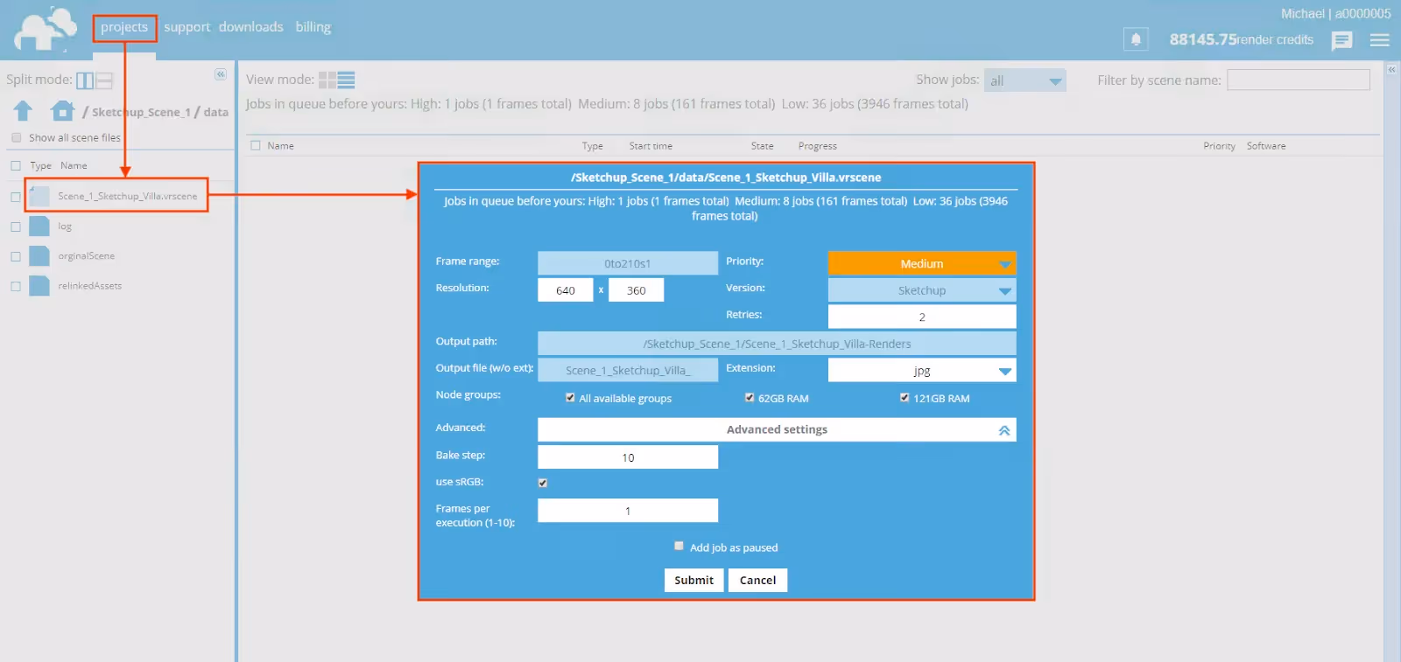The width and height of the screenshot is (1401, 662).
Task: Collapse the right side panel
Action: click(1391, 69)
